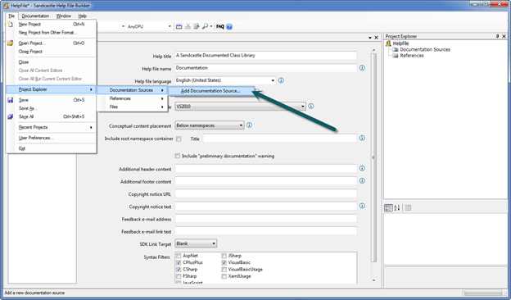Click the HelpFile root node icon
The width and height of the screenshot is (511, 300).
coord(388,43)
